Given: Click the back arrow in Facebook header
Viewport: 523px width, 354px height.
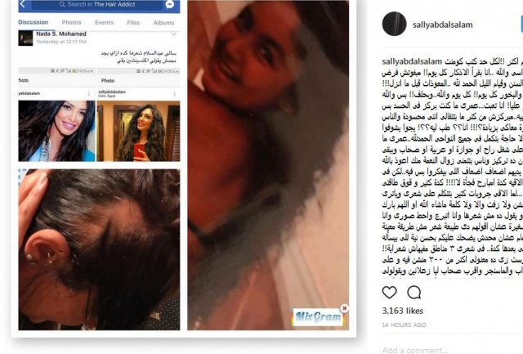Looking at the screenshot, I should pos(23,4).
